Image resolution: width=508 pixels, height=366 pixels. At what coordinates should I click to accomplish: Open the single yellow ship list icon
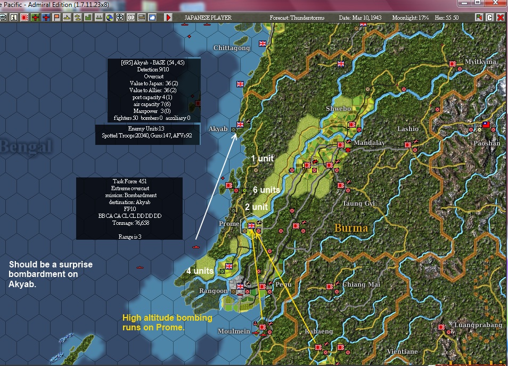click(67, 18)
